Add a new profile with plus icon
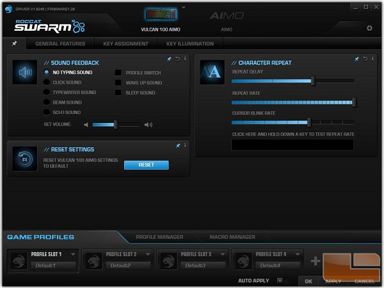Image resolution: width=384 pixels, height=288 pixels. point(316,261)
